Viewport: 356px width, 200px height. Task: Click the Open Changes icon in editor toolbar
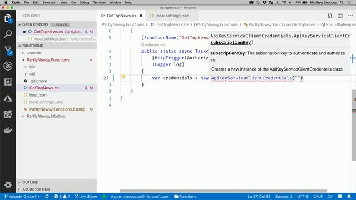pos(330,16)
